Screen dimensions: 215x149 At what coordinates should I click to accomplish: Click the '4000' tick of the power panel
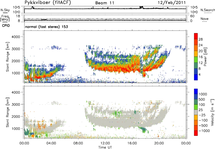point(16,37)
